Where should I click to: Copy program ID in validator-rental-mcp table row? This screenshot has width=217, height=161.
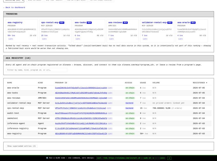[110, 103]
